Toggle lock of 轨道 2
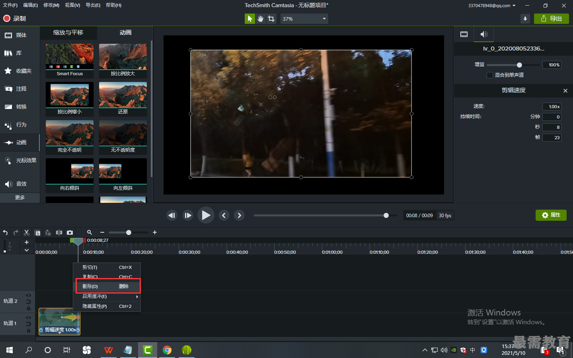This screenshot has width=573, height=358. (29, 308)
